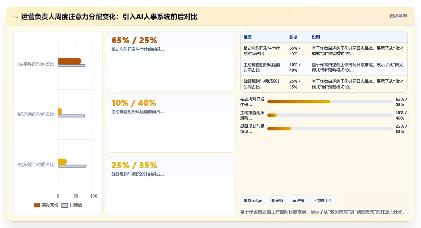Viewport: 421px width, 228px height.
Task: Click the gray target bar for 生事件的时间占比
Action: pyautogui.click(x=72, y=66)
